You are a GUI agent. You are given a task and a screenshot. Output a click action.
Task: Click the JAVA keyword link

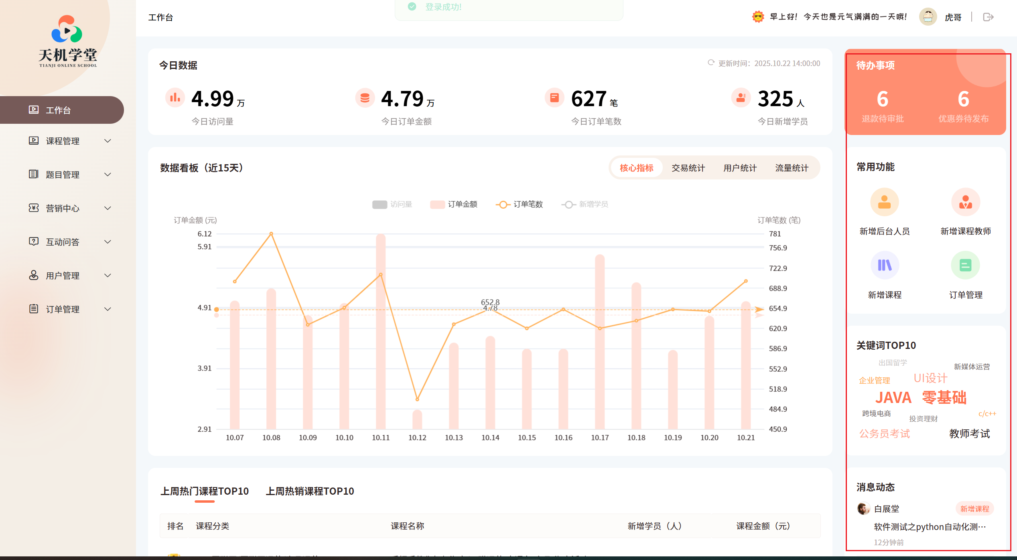(x=893, y=398)
